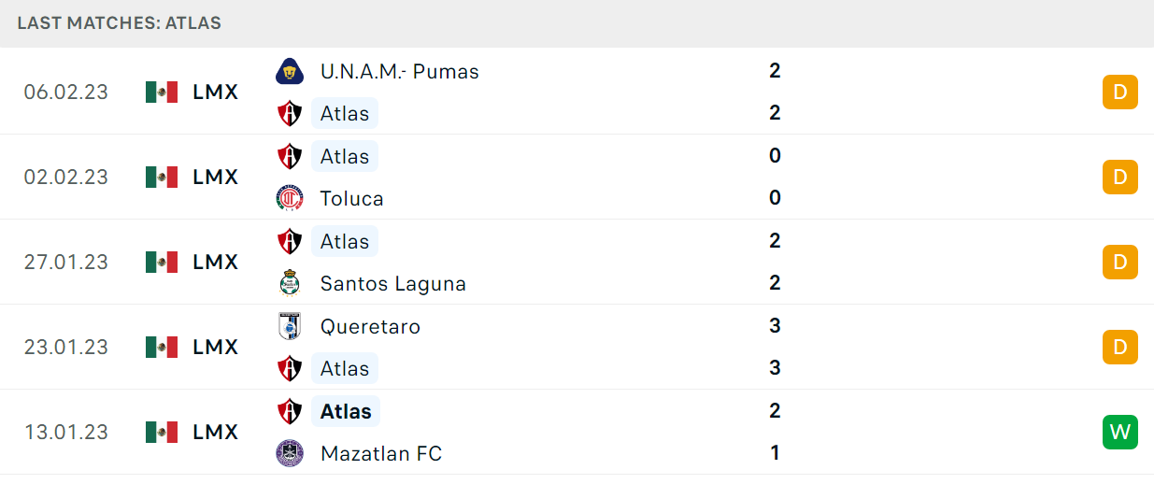Click the Atlas crest in the 13.01.23 match
This screenshot has height=484, width=1154.
(x=290, y=411)
